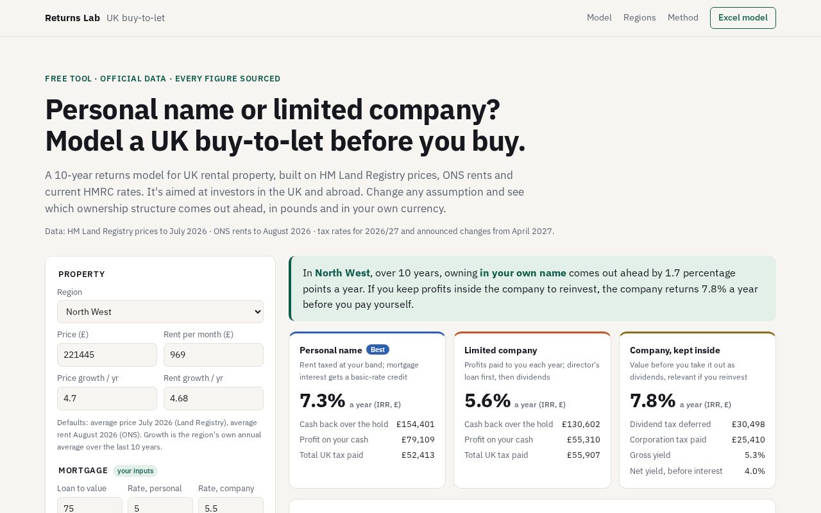Click the Rate, personal input field
This screenshot has height=513, width=821.
pyautogui.click(x=160, y=505)
